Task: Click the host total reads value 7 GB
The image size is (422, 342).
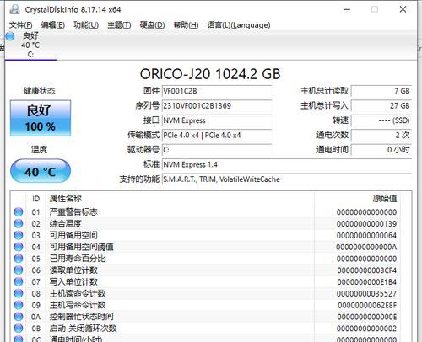Action: [381, 91]
